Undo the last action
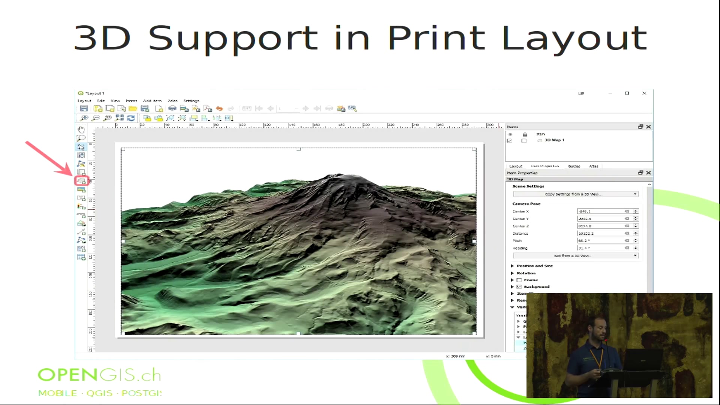This screenshot has width=720, height=405. (x=219, y=108)
